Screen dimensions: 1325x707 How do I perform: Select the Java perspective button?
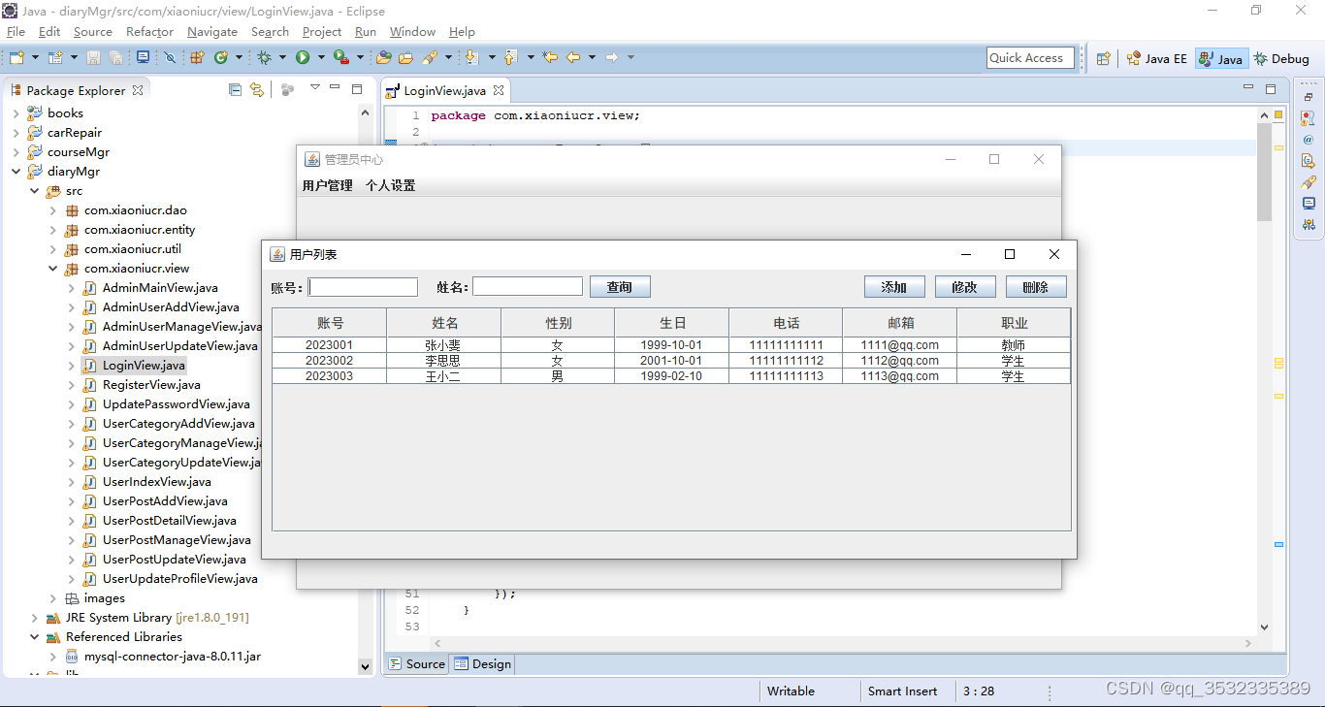(1220, 58)
